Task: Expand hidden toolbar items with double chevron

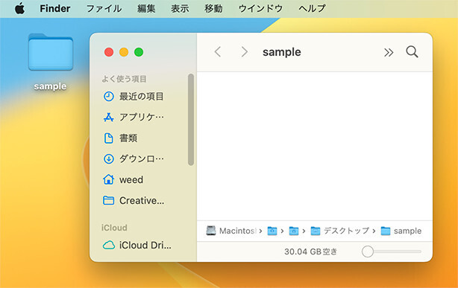Action: 389,53
